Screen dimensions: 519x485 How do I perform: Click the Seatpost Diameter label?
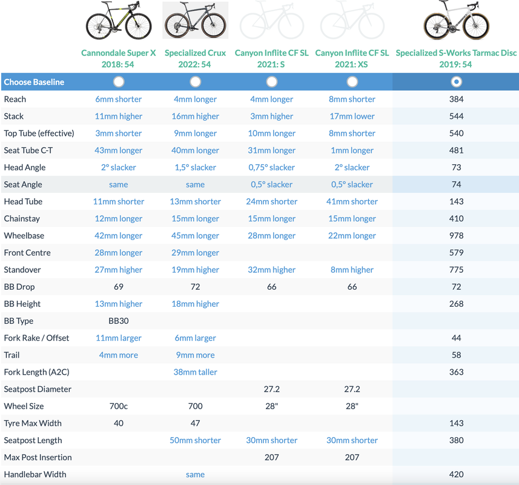pyautogui.click(x=38, y=389)
